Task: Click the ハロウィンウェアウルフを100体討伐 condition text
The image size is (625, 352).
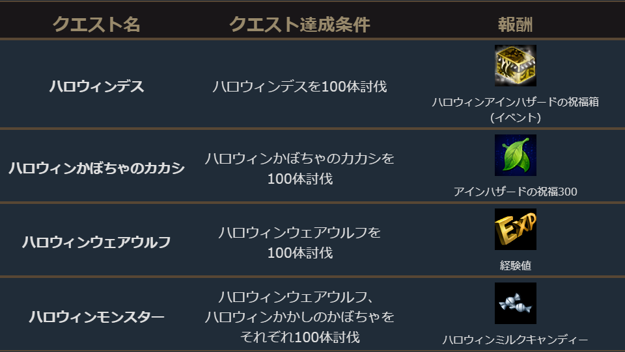Action: coord(299,242)
